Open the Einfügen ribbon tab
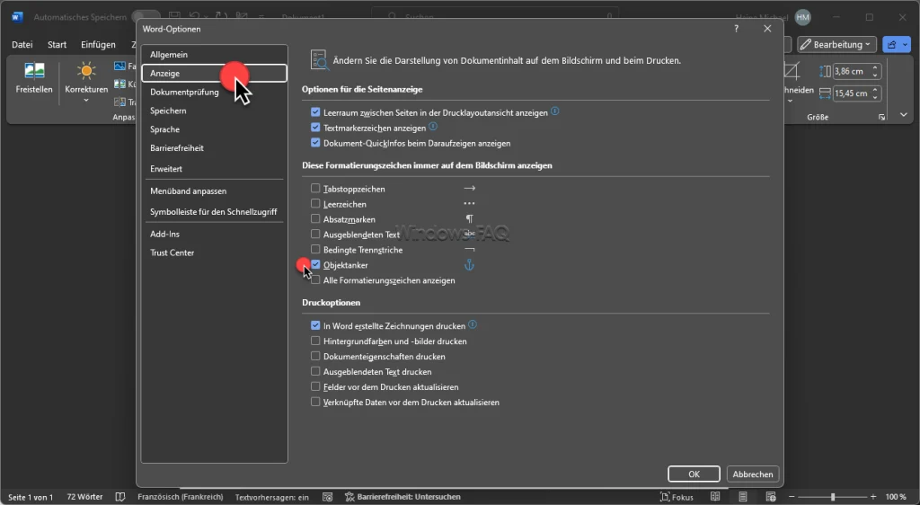The width and height of the screenshot is (920, 505). [98, 45]
